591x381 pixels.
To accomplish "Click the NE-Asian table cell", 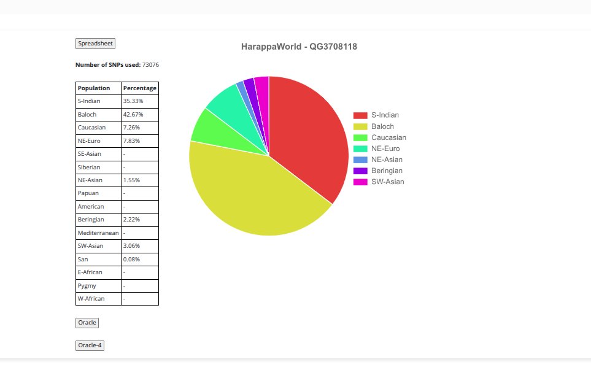I will tap(98, 180).
